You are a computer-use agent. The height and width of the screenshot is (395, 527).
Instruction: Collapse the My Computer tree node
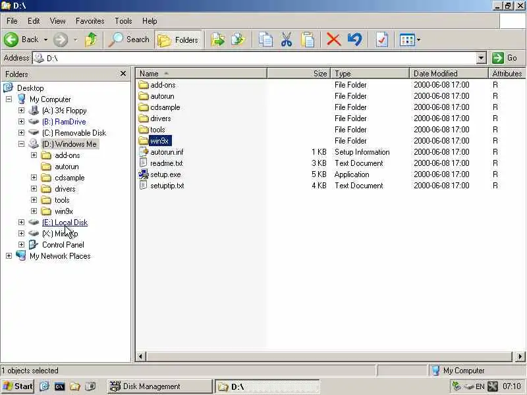9,99
